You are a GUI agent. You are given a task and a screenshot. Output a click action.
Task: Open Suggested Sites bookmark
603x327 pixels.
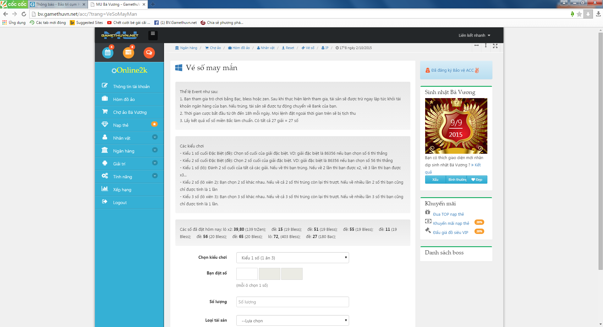pyautogui.click(x=86, y=23)
